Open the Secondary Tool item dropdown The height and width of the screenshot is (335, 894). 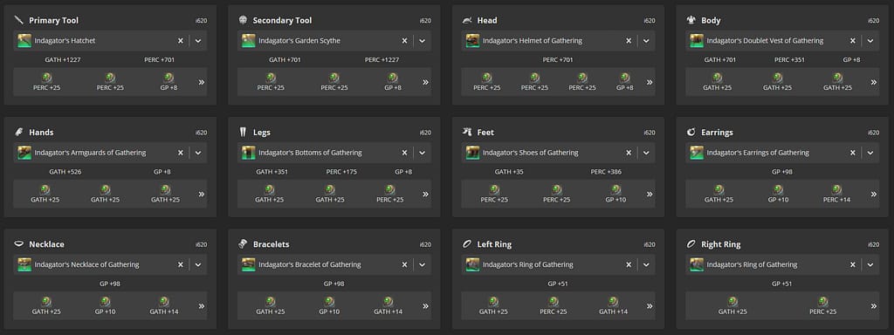click(x=422, y=41)
